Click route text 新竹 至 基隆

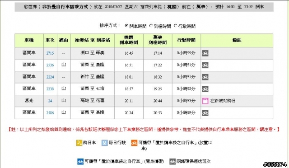93,77
